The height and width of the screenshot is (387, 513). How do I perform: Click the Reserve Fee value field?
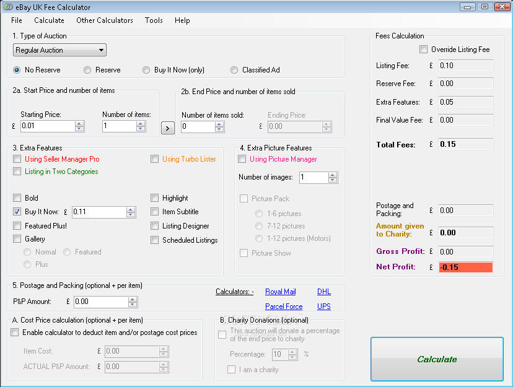465,84
